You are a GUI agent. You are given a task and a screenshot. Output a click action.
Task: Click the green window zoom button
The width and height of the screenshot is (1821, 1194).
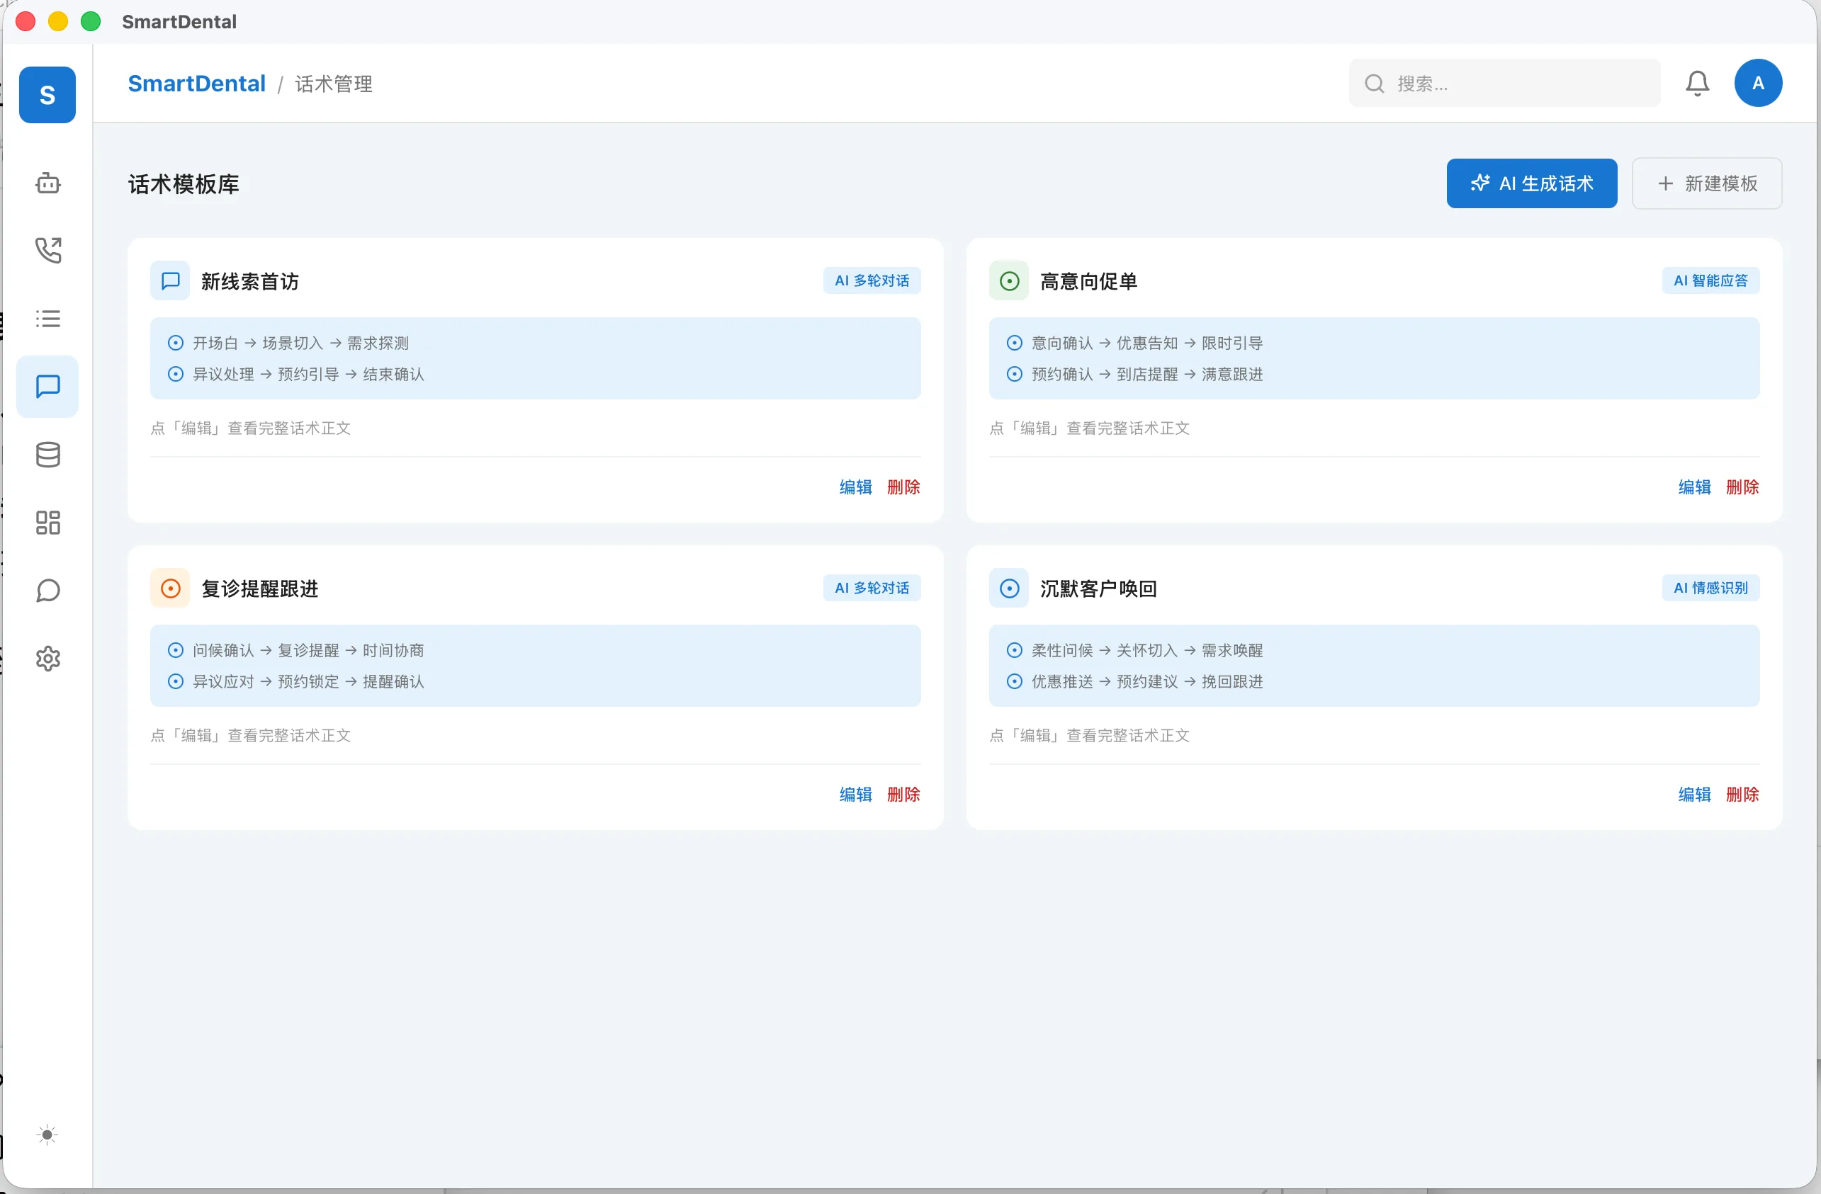[90, 21]
